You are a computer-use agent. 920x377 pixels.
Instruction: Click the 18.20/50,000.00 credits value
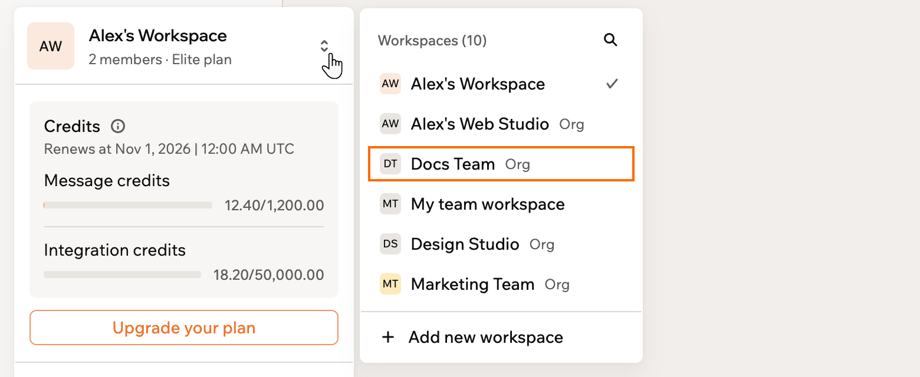point(269,275)
